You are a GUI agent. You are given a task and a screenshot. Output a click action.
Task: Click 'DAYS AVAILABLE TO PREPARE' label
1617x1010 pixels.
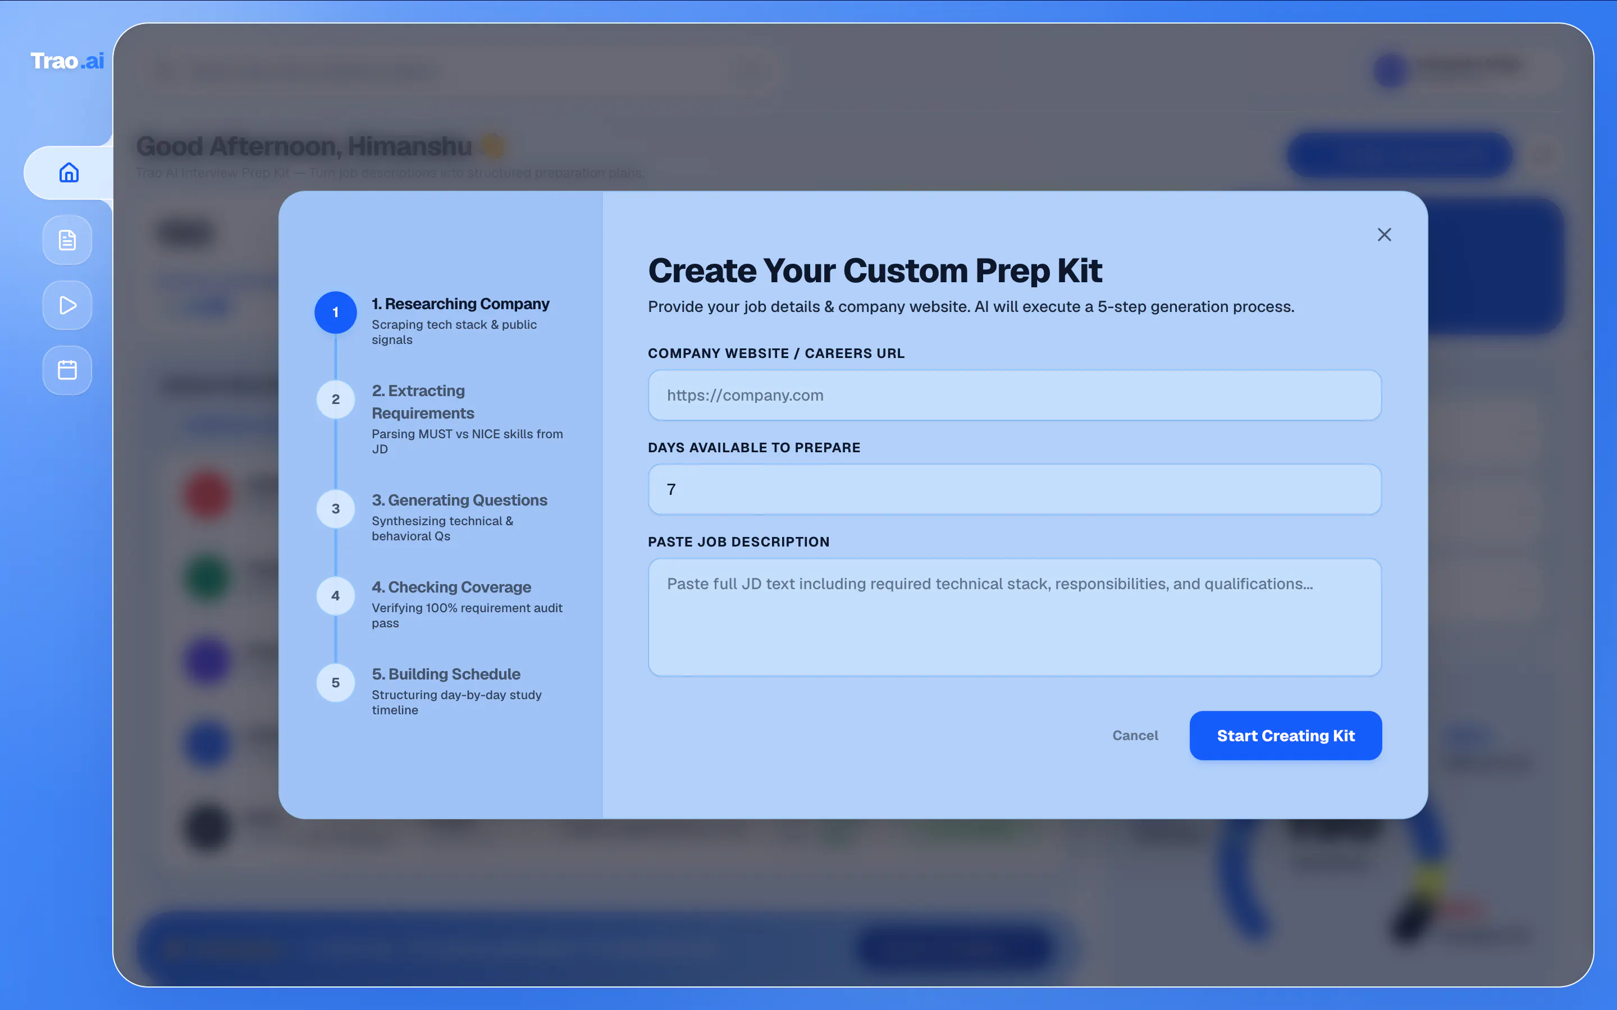point(753,448)
